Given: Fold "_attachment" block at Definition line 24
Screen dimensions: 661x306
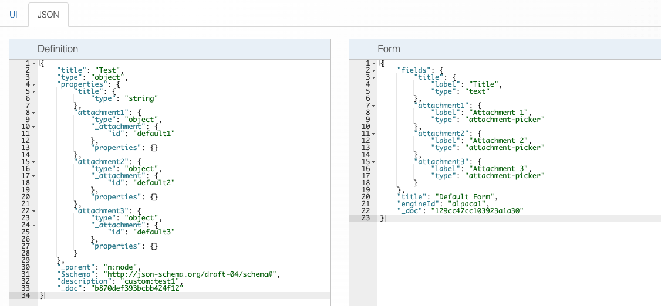Looking at the screenshot, I should (33, 225).
